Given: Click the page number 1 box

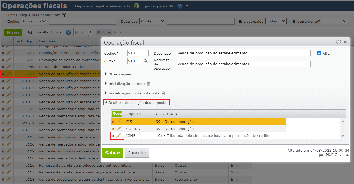Looking at the screenshot, I should pos(90,32).
